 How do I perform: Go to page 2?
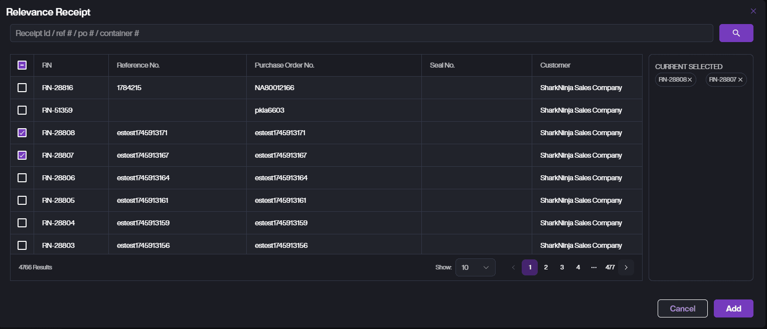pyautogui.click(x=546, y=267)
